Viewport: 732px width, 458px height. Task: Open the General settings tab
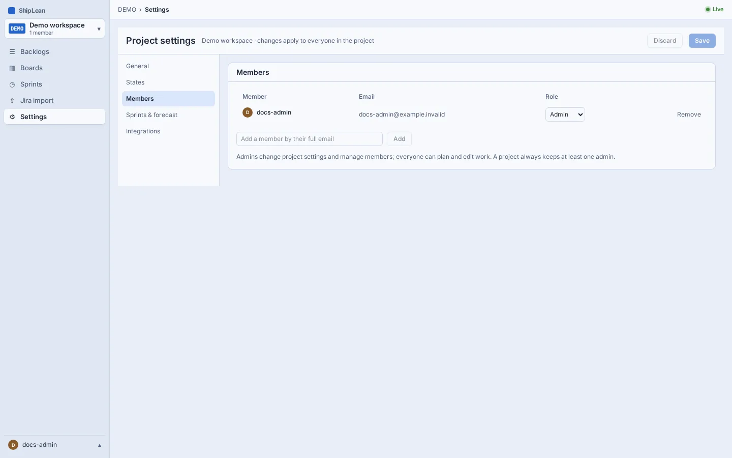168,66
